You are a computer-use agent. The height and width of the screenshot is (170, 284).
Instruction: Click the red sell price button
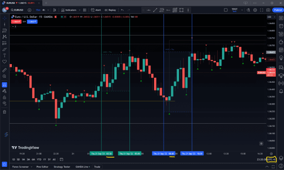(x=16, y=21)
